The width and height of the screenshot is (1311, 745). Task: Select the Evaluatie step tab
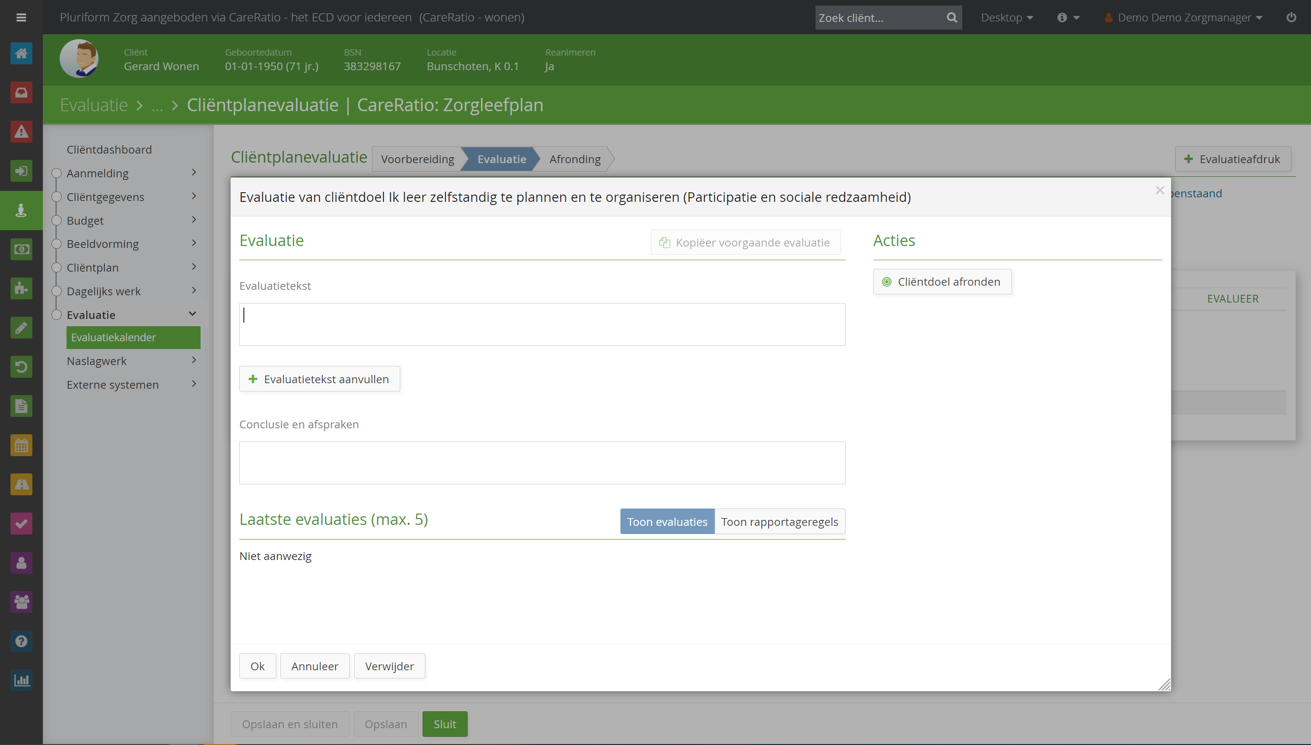click(x=501, y=159)
